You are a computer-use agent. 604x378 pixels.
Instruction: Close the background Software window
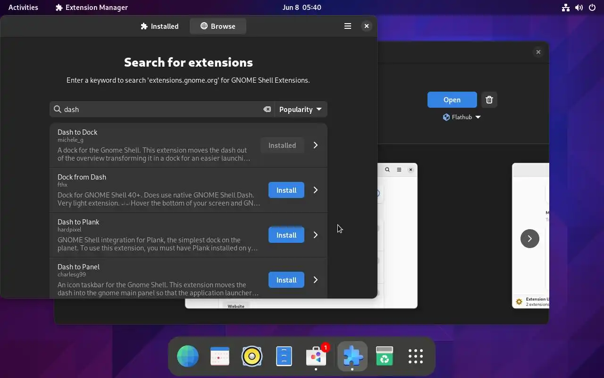[x=538, y=52]
